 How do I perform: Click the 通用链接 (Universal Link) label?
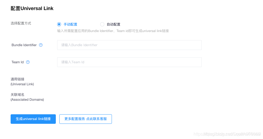(x=22, y=82)
